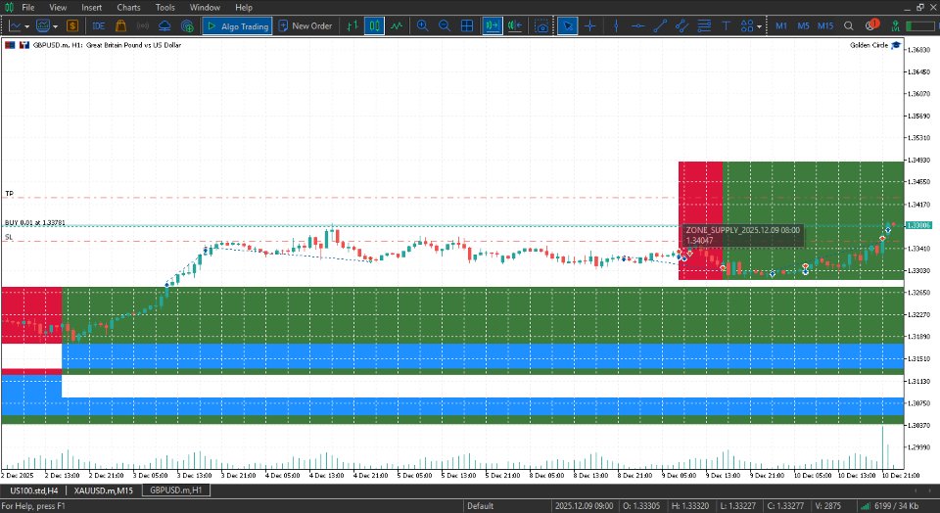The width and height of the screenshot is (940, 513).
Task: Expand the shapes objects dropdown arrow
Action: point(759,26)
